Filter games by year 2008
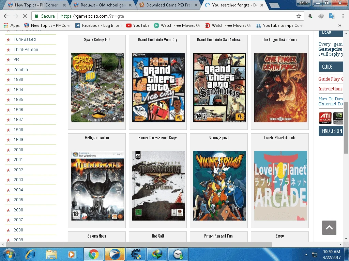This screenshot has height=261, width=349. click(18, 230)
